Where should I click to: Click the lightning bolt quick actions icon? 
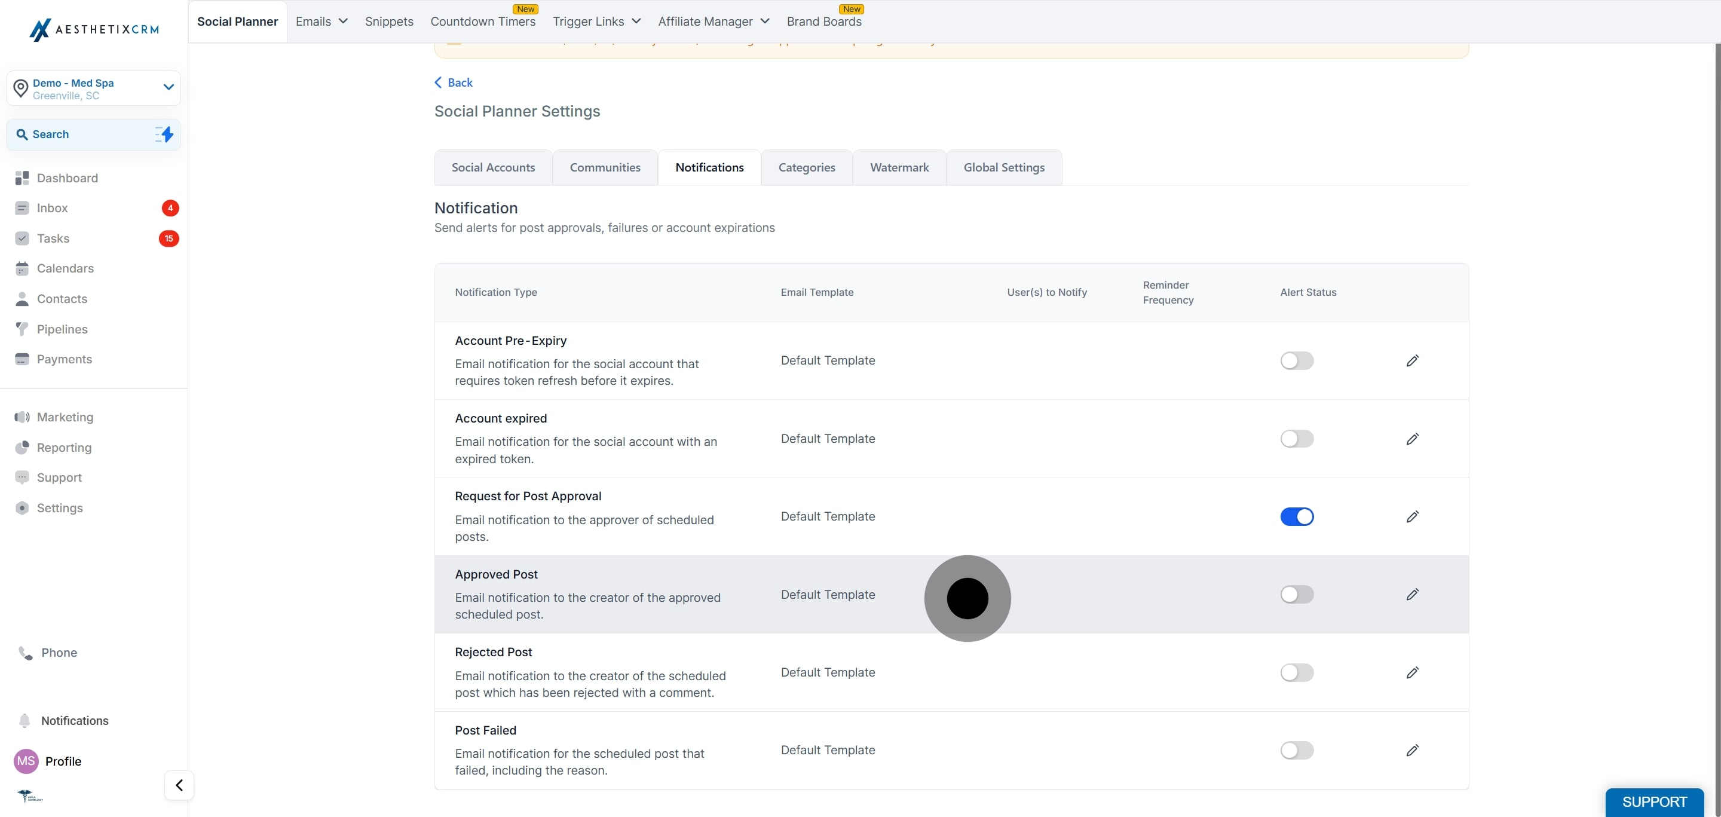[x=164, y=134]
